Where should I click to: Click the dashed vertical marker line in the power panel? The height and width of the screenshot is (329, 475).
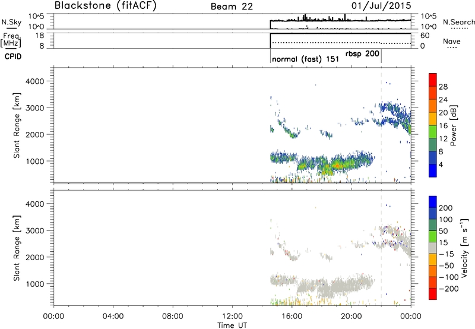coord(381,124)
